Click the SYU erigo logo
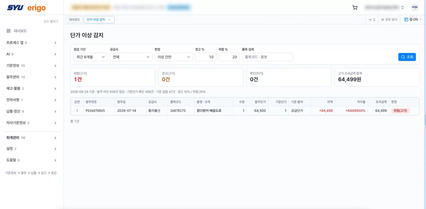 [x=26, y=8]
